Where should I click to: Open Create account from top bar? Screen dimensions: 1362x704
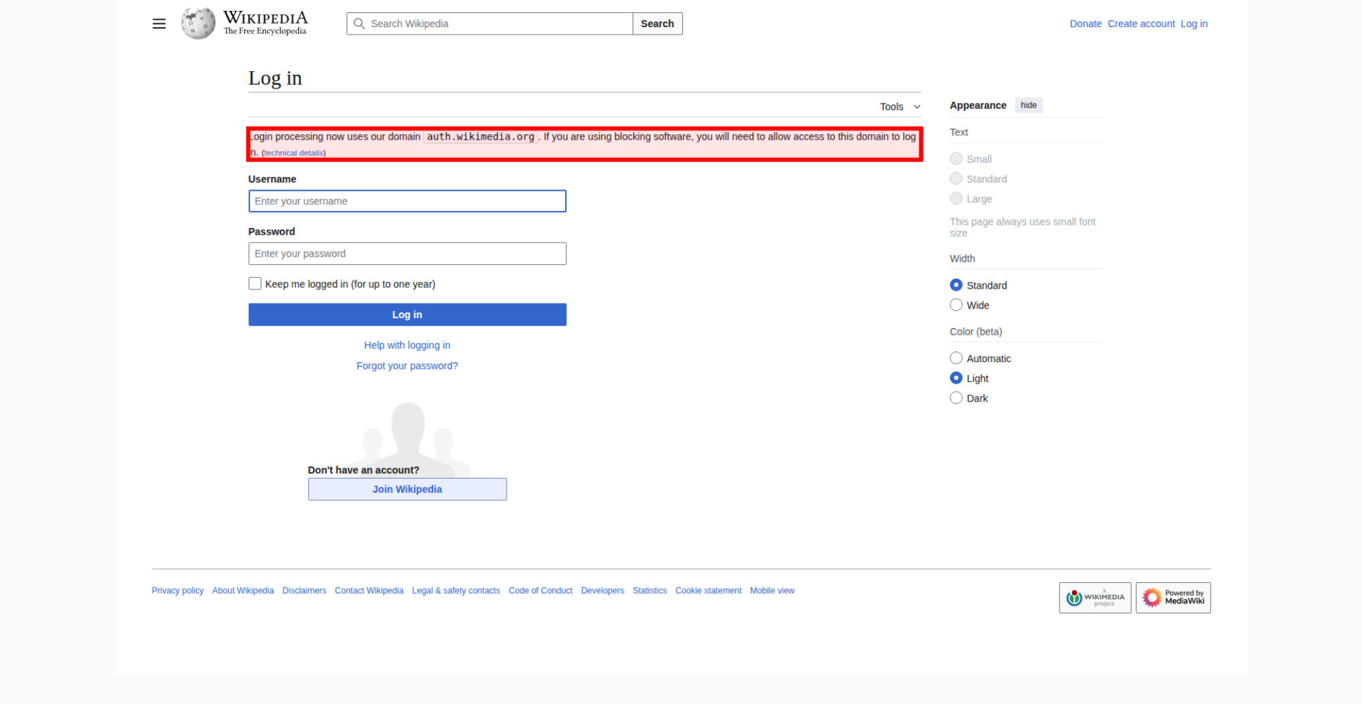click(1141, 24)
